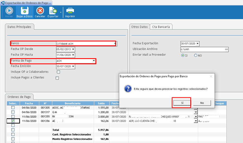Close the confirmation dialog with X
Screen dimensions: 243x143
pyautogui.click(x=211, y=76)
